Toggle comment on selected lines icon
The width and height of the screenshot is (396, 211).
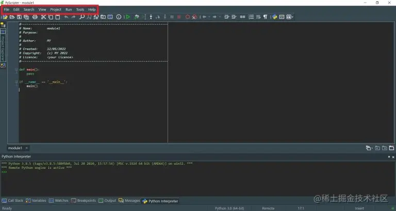242,17
